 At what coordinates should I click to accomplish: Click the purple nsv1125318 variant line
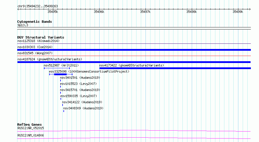coord(134,44)
